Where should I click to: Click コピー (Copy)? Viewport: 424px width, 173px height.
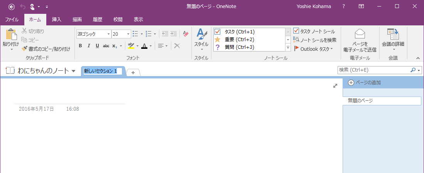pyautogui.click(x=30, y=40)
